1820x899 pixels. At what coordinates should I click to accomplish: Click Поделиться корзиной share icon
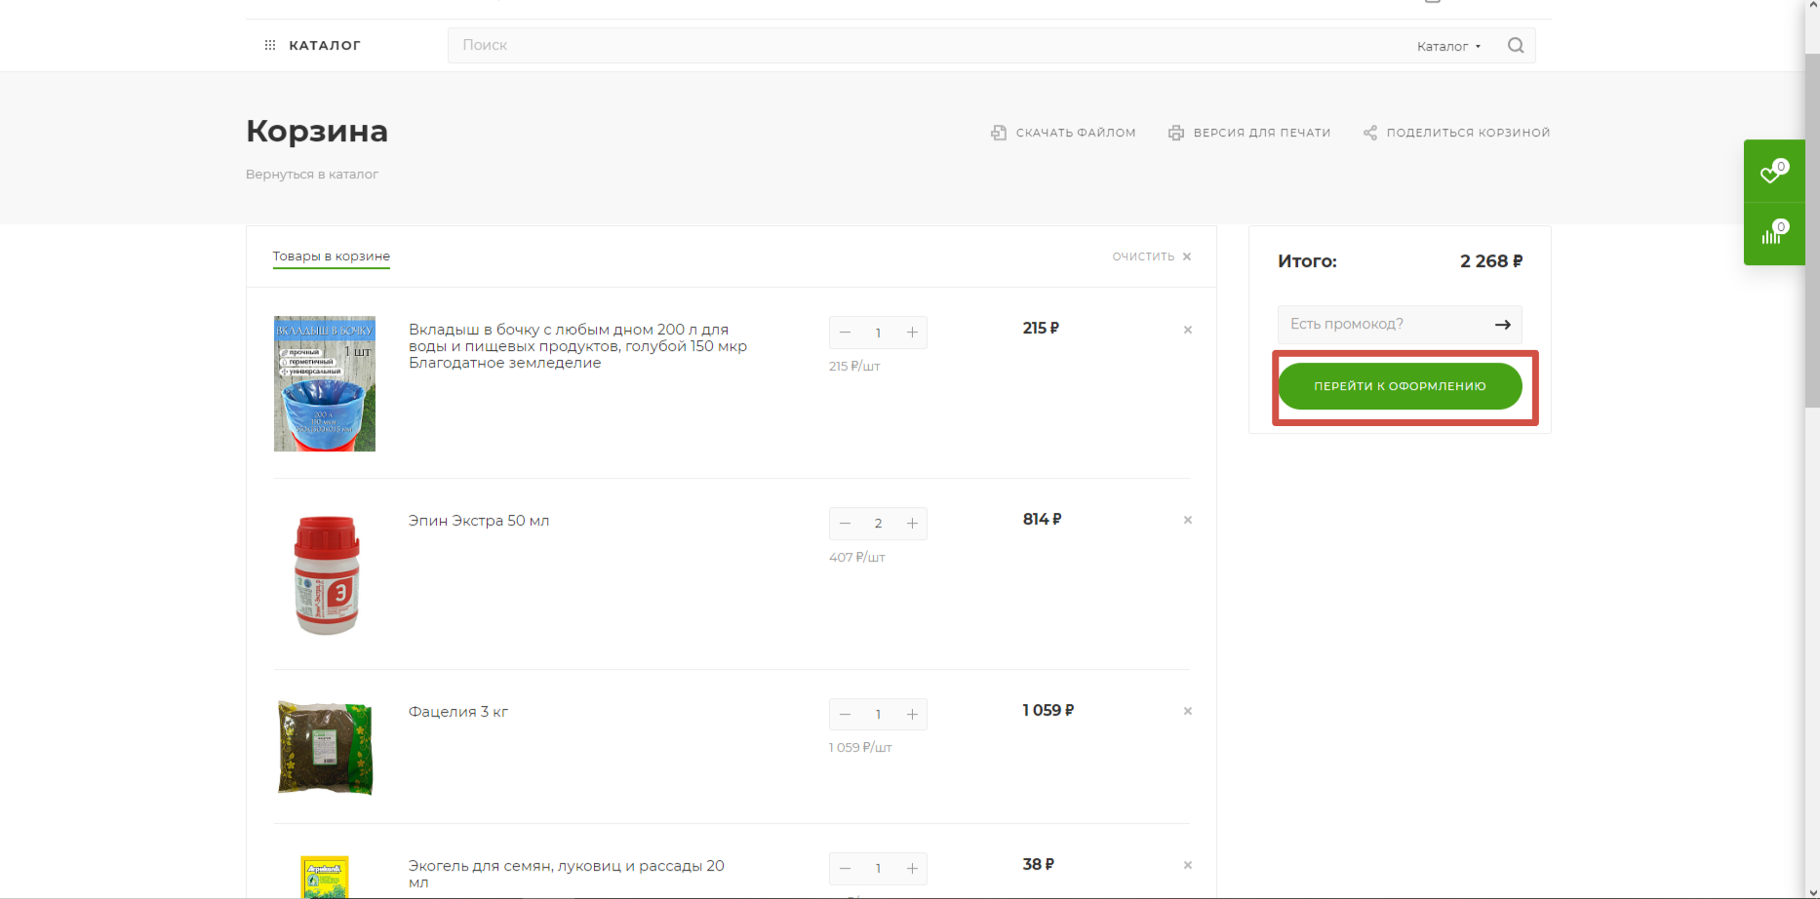[1370, 133]
